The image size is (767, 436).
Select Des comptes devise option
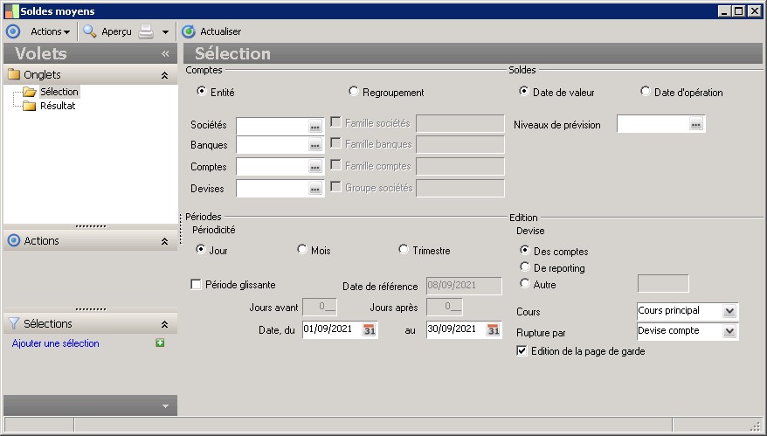coord(524,250)
